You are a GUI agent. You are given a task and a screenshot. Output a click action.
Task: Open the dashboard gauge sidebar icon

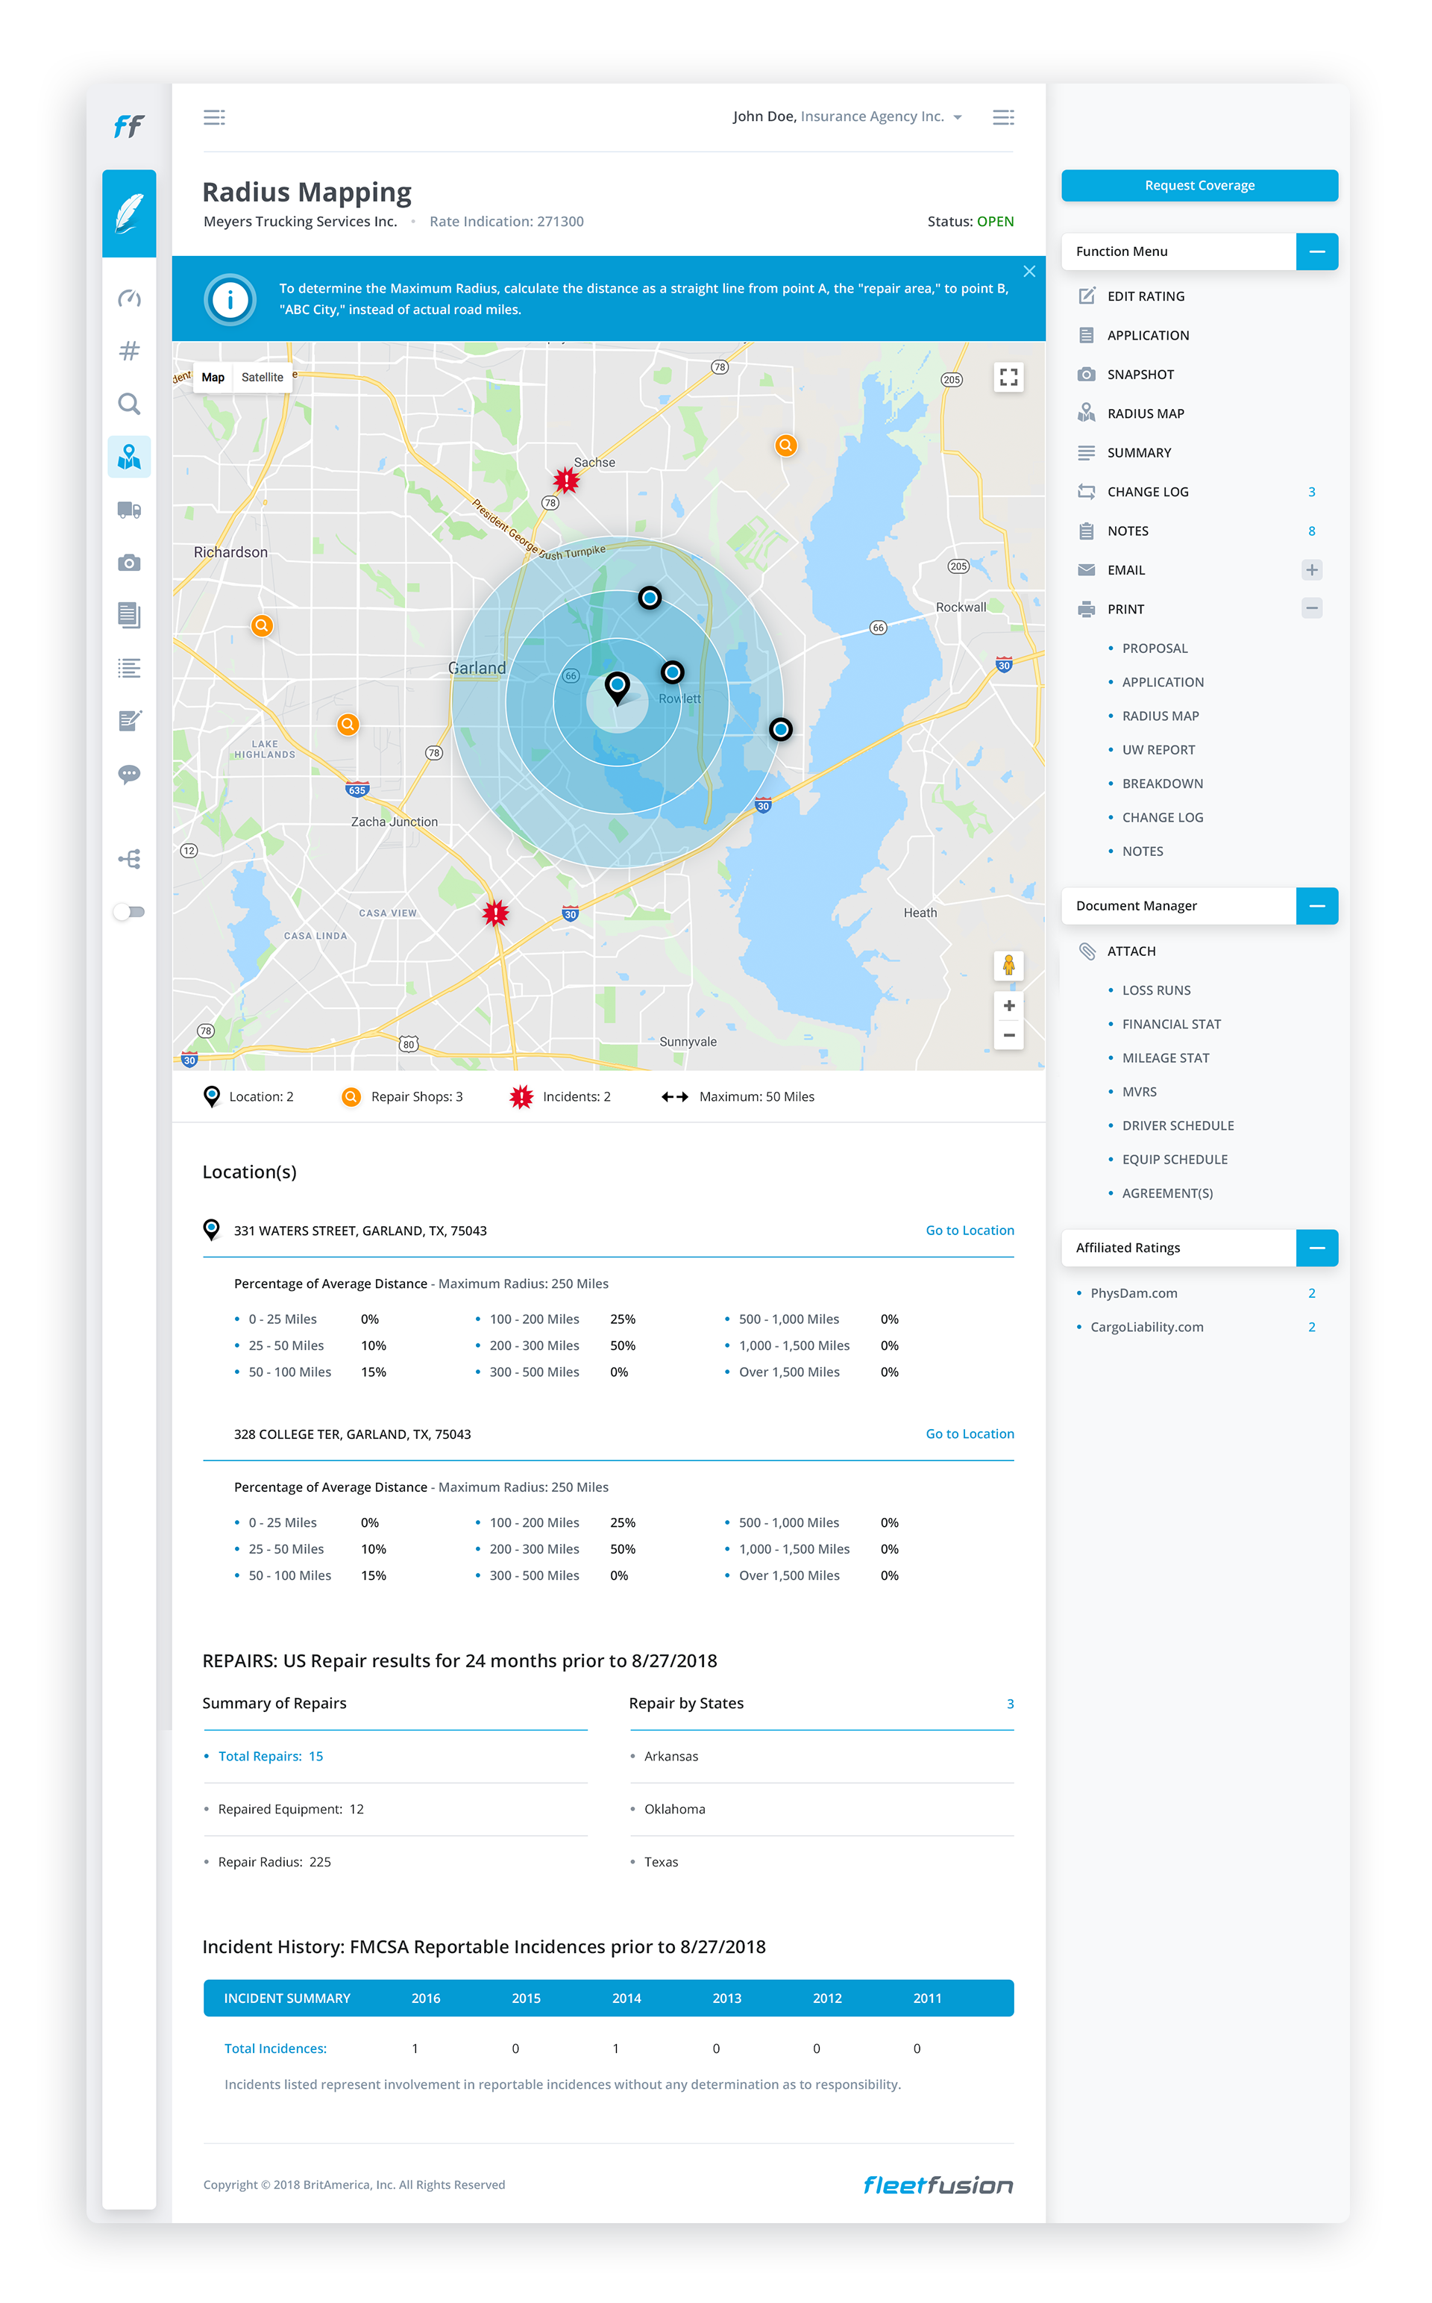point(129,299)
